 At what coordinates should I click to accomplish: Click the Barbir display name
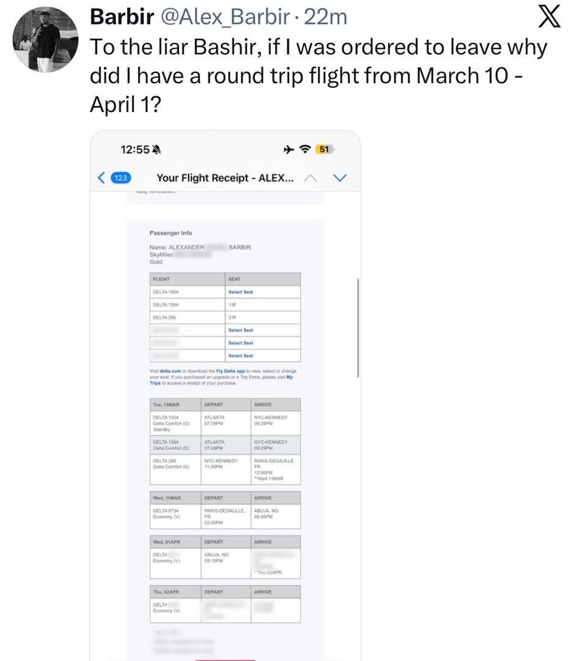pos(122,18)
